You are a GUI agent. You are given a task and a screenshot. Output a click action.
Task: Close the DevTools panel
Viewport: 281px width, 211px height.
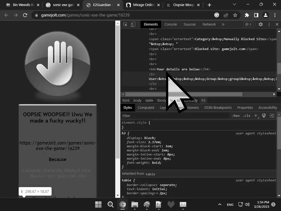pyautogui.click(x=277, y=24)
